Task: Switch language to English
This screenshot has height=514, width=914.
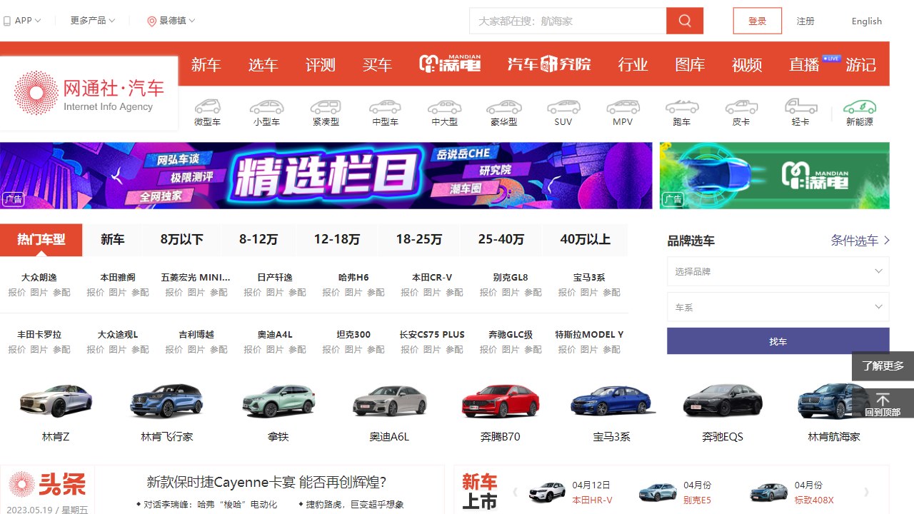Action: point(867,21)
